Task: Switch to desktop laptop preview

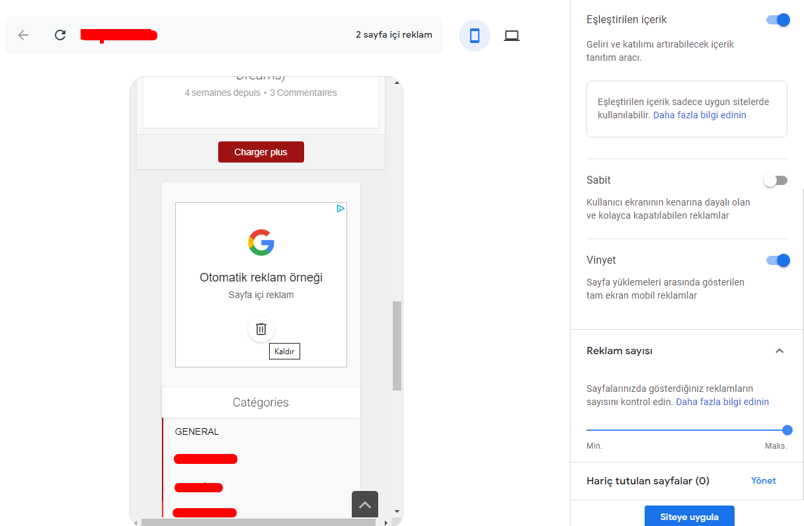Action: point(512,36)
